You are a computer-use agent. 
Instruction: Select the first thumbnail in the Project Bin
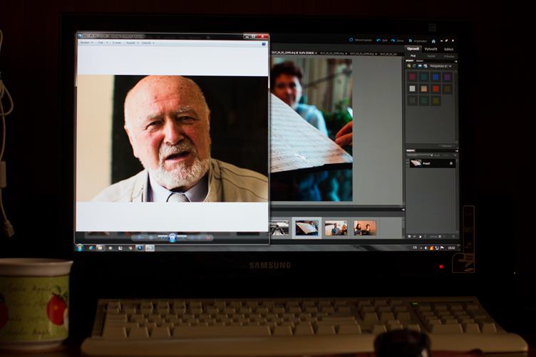(279, 228)
